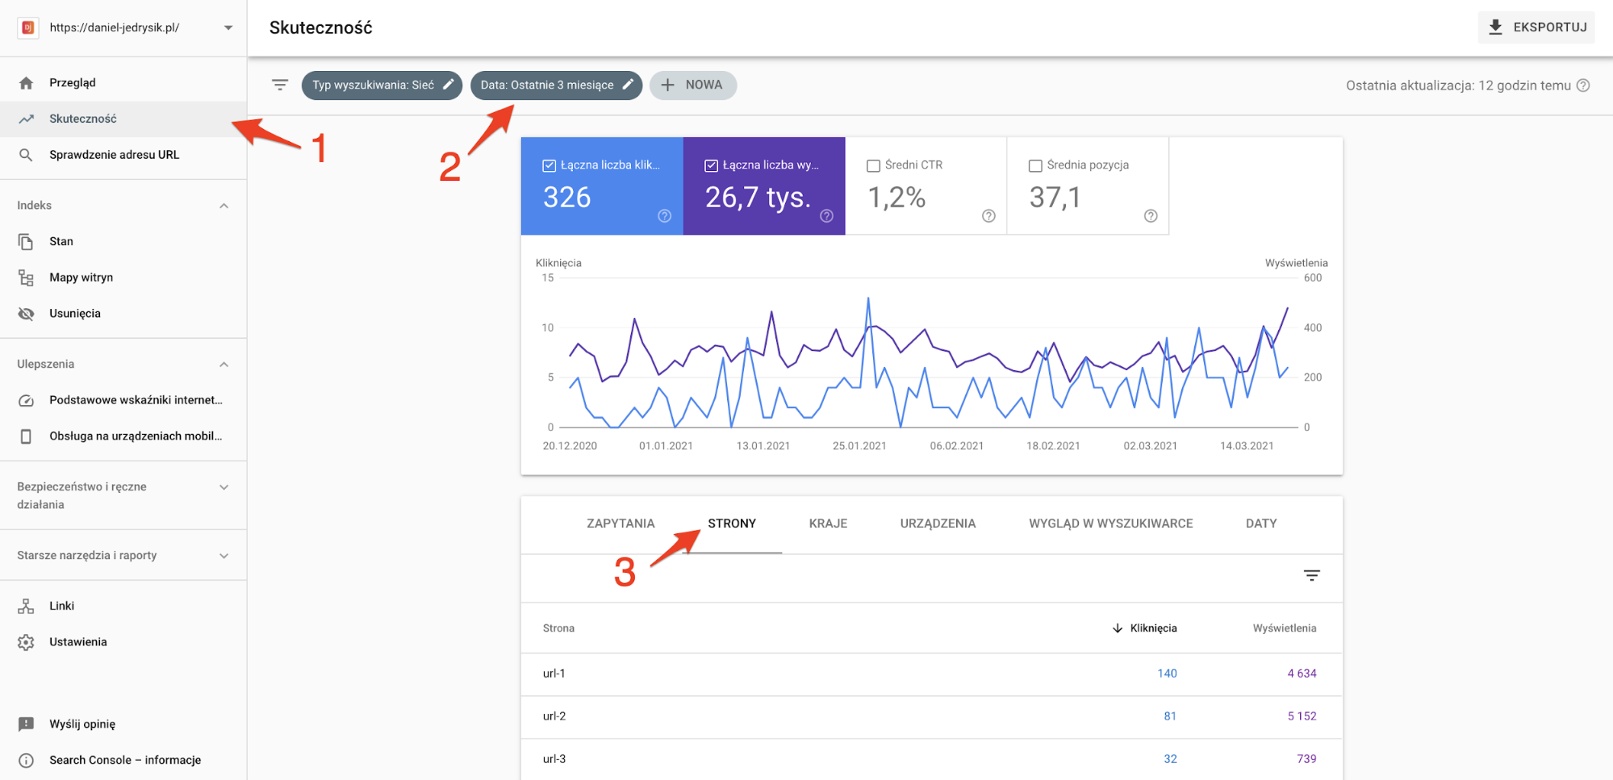Select the Strony tab

point(732,523)
